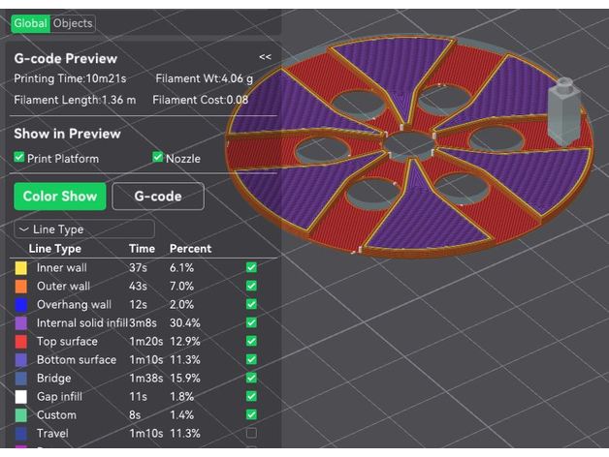Switch to the Global tab
The height and width of the screenshot is (457, 609).
(30, 22)
